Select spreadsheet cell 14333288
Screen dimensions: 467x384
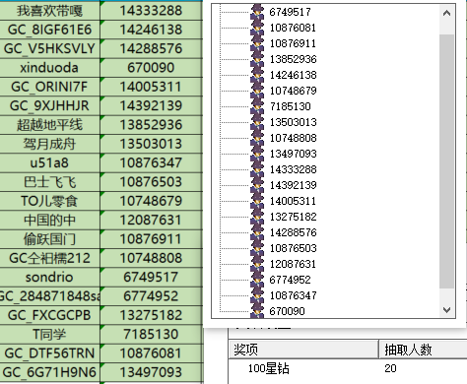[151, 11]
